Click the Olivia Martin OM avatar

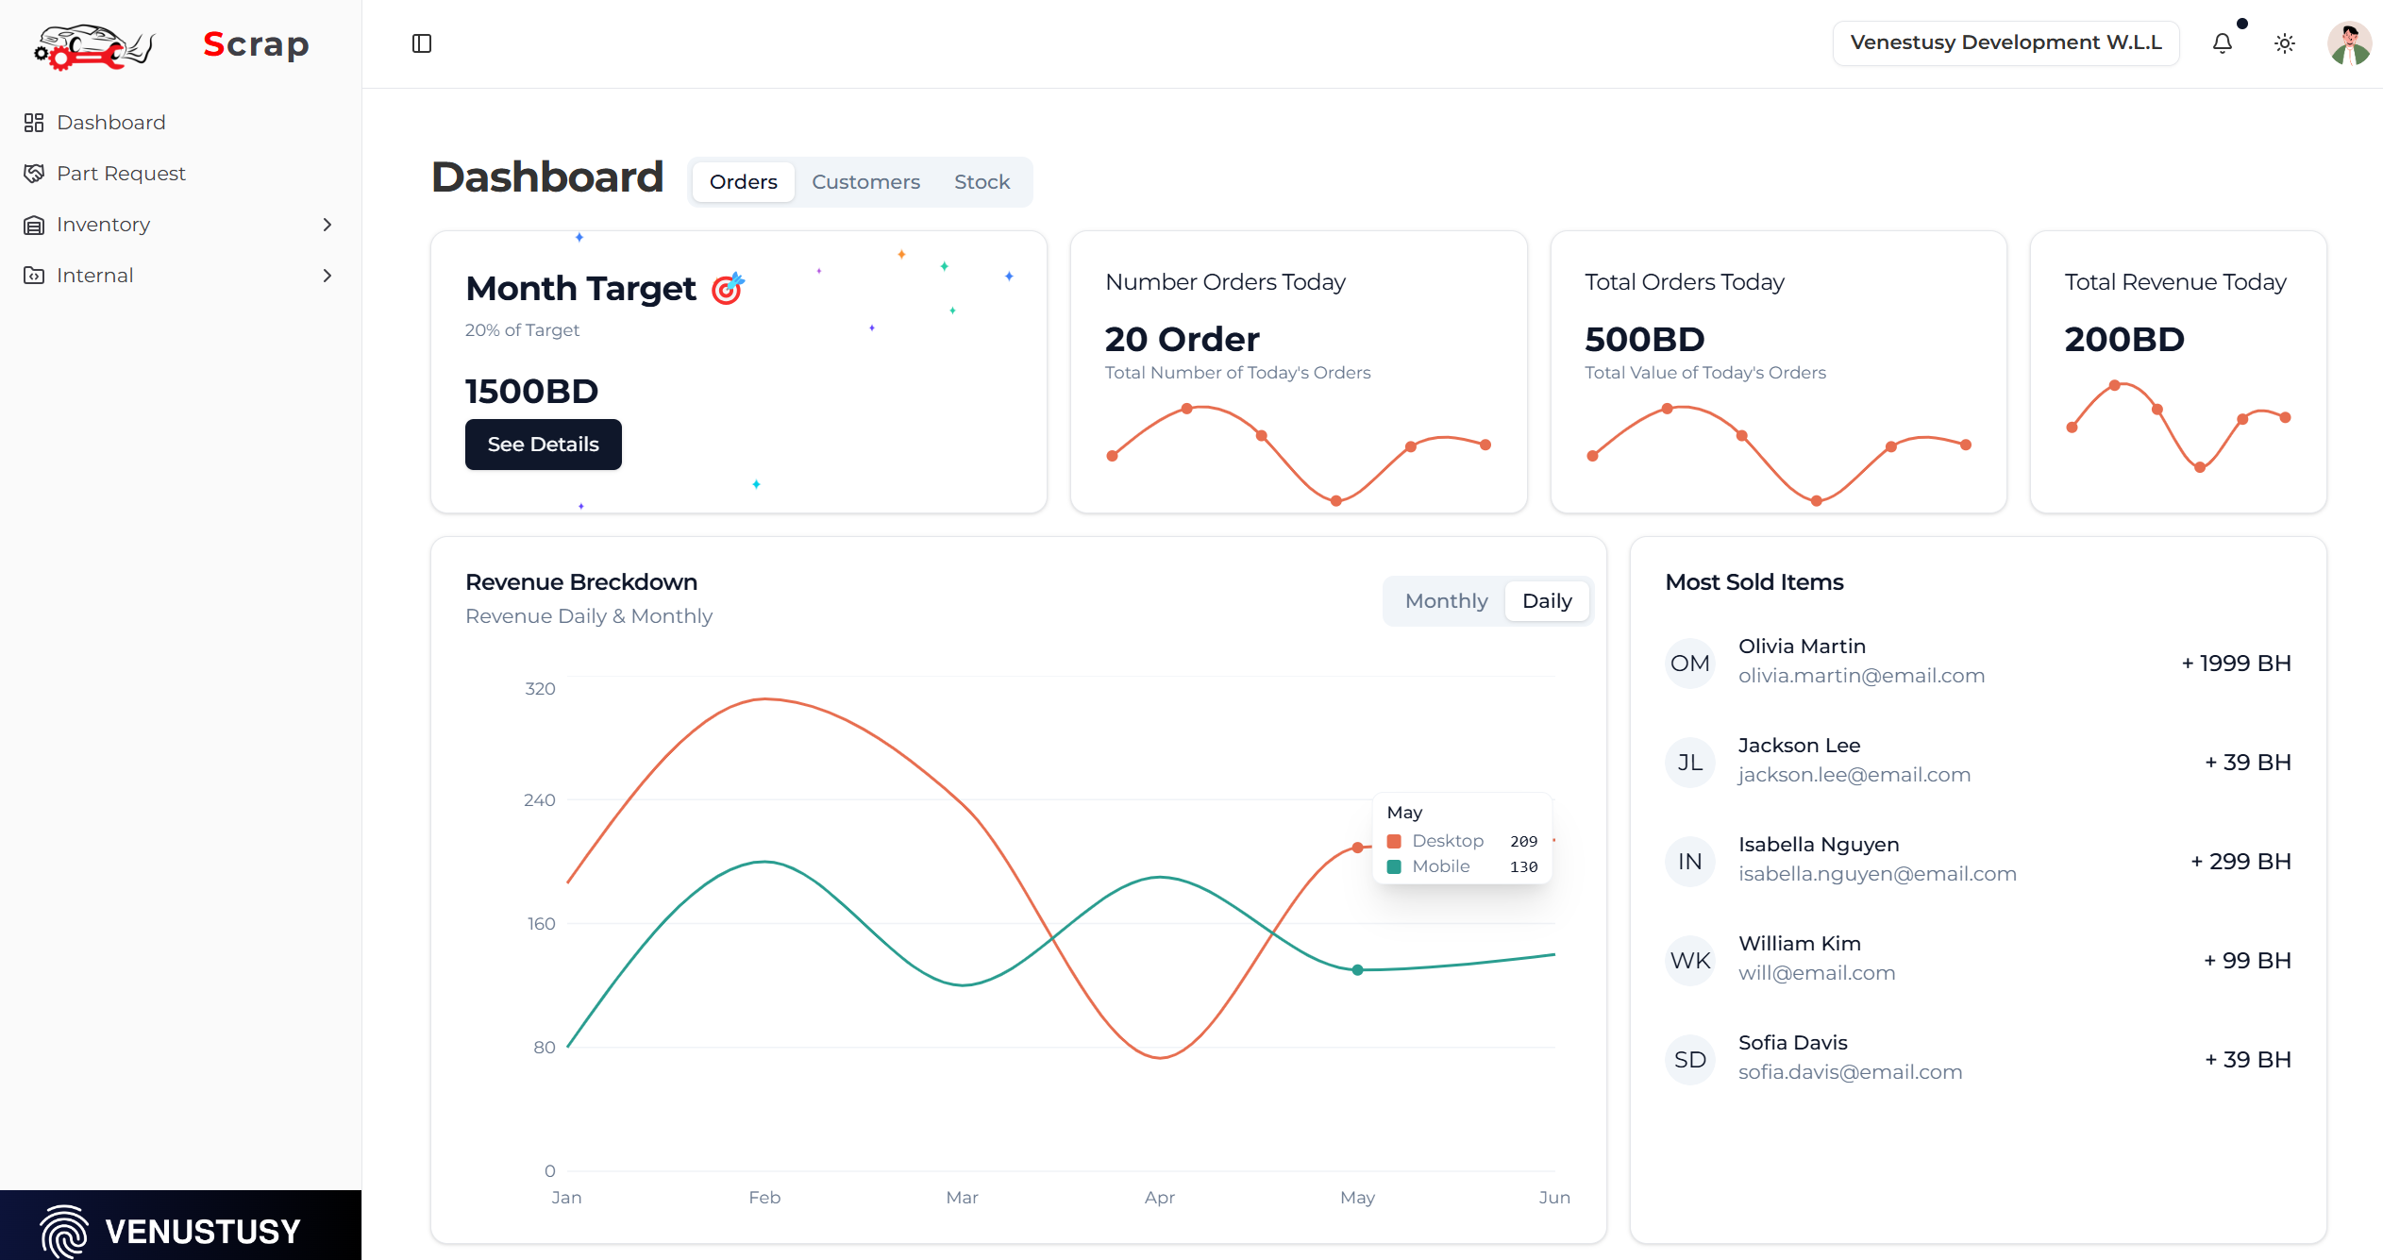click(1689, 664)
